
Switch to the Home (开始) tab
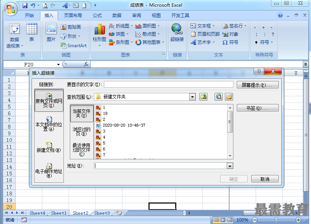29,16
